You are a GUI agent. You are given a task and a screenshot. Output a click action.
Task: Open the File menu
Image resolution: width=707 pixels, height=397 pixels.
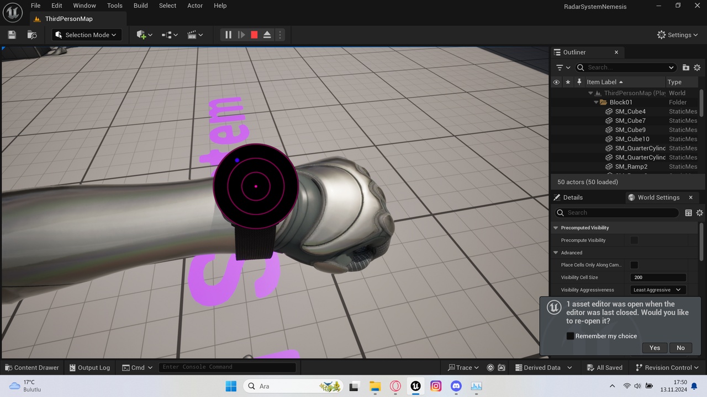click(x=35, y=6)
